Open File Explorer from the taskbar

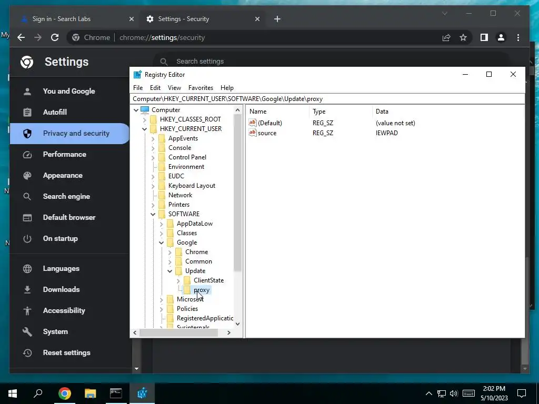[91, 393]
